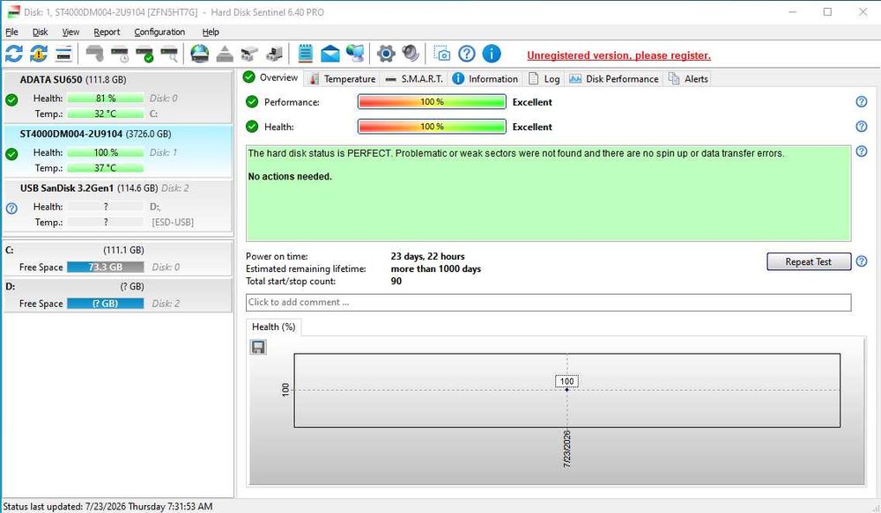Open the View menu
Viewport: 881px width, 513px height.
(70, 32)
